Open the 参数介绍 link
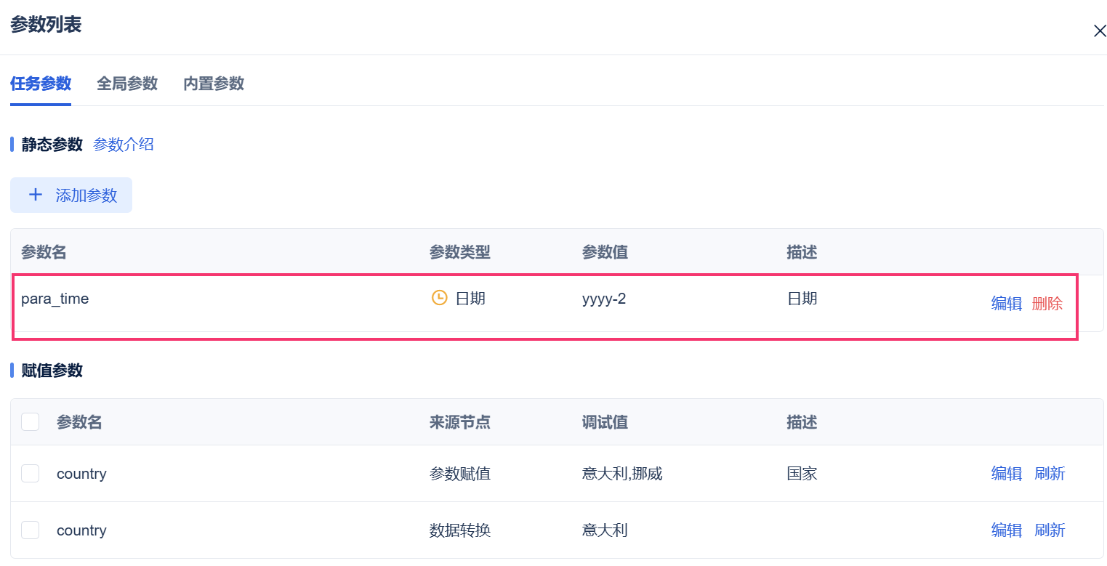Image resolution: width=1107 pixels, height=566 pixels. [124, 144]
